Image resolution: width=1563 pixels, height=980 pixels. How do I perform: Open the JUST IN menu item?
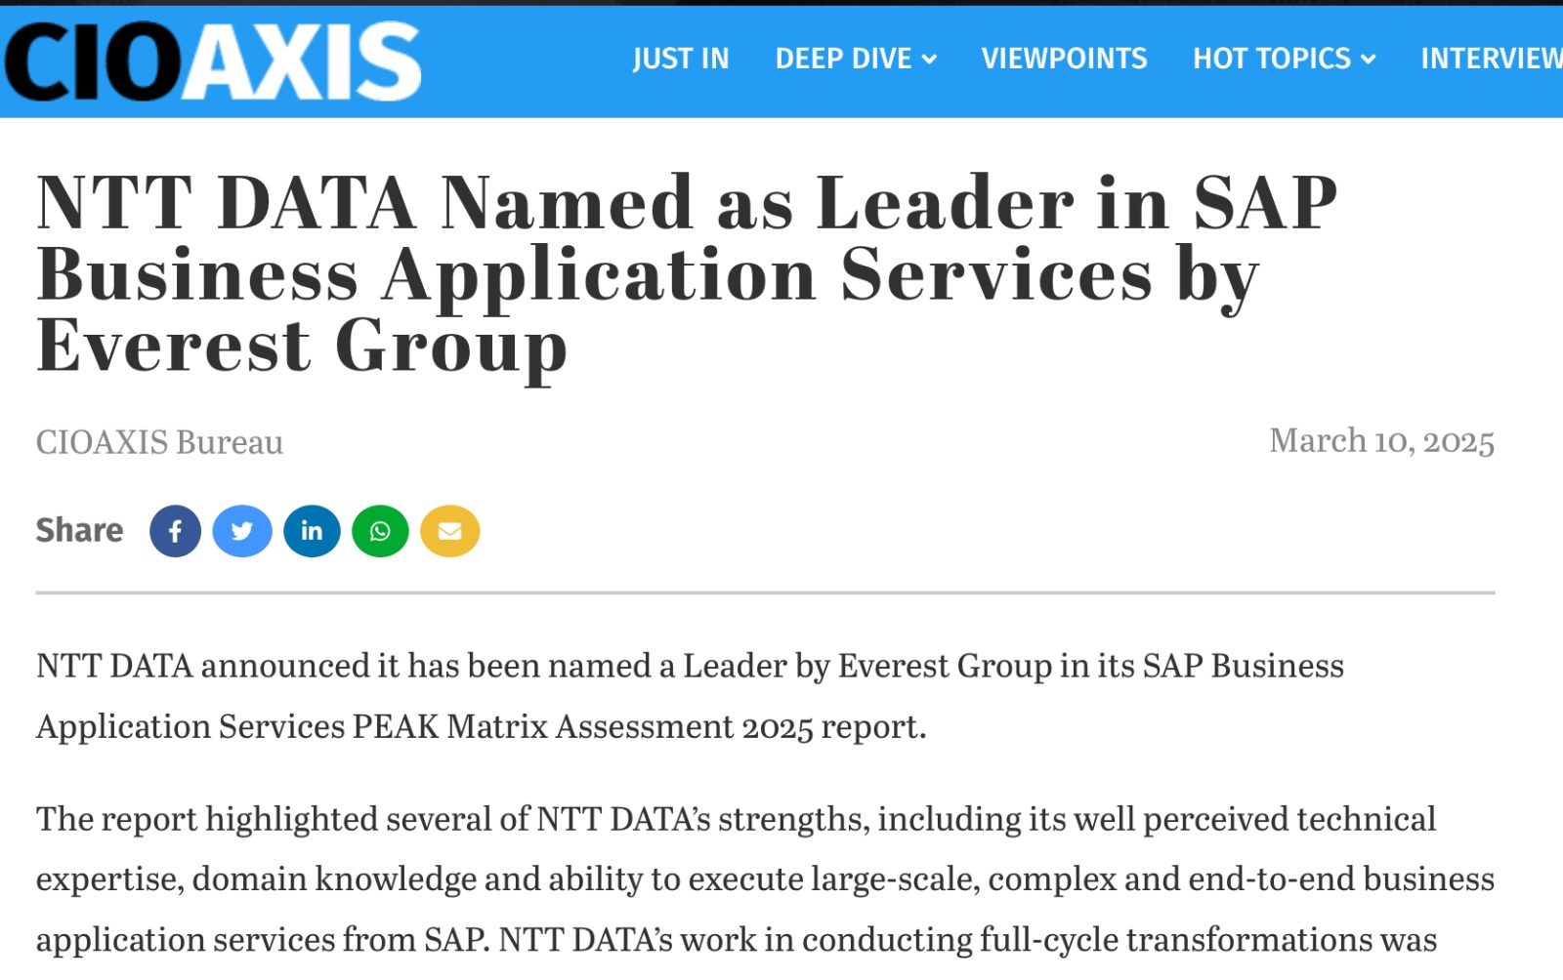click(680, 60)
